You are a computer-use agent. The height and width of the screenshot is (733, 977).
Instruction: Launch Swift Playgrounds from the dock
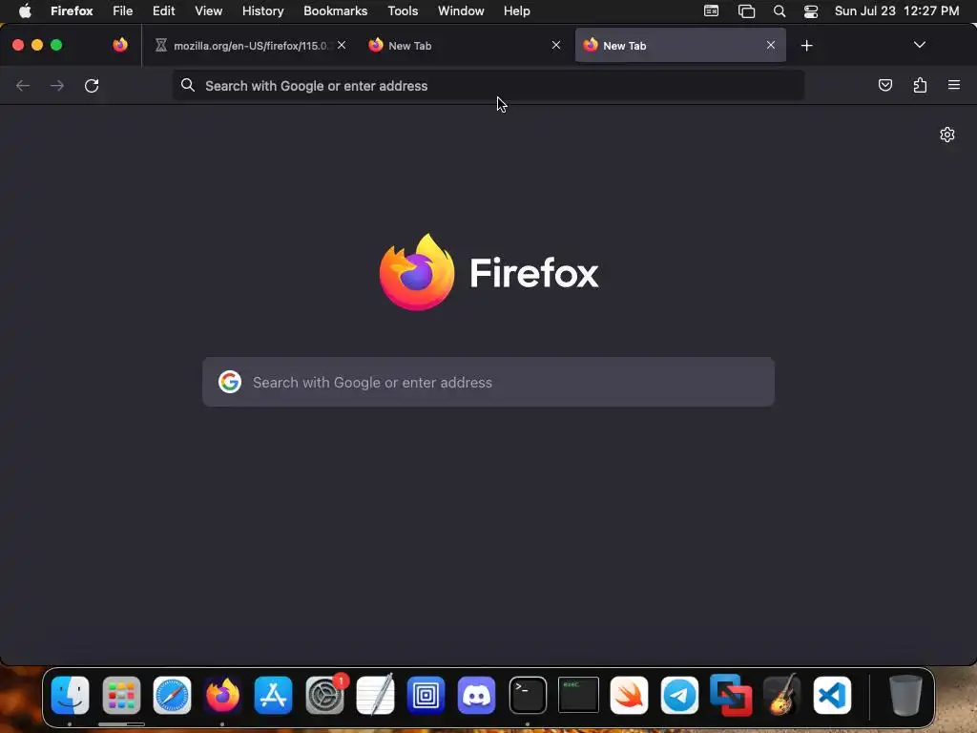[630, 695]
